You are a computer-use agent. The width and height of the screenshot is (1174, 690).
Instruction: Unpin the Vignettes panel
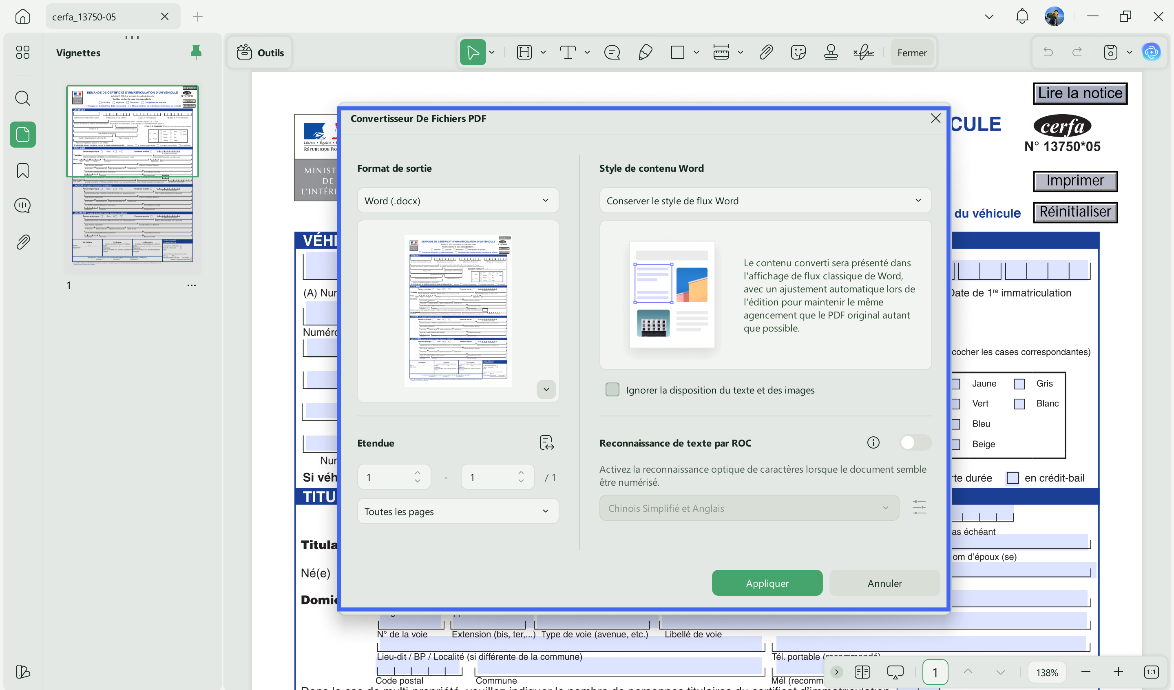click(x=196, y=52)
